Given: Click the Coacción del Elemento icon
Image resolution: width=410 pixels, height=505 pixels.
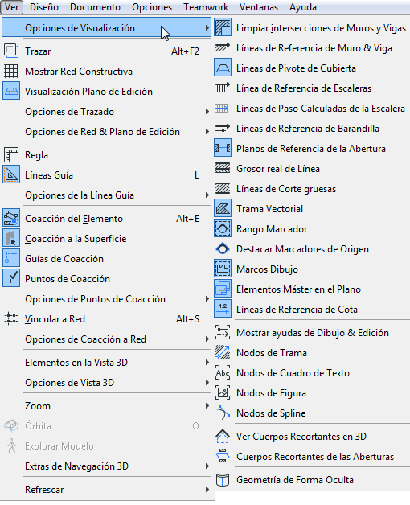Looking at the screenshot, I should [x=11, y=219].
